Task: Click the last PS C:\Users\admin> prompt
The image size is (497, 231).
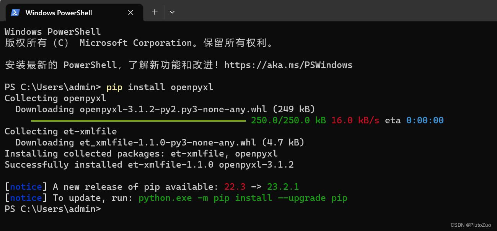Action: click(x=53, y=209)
